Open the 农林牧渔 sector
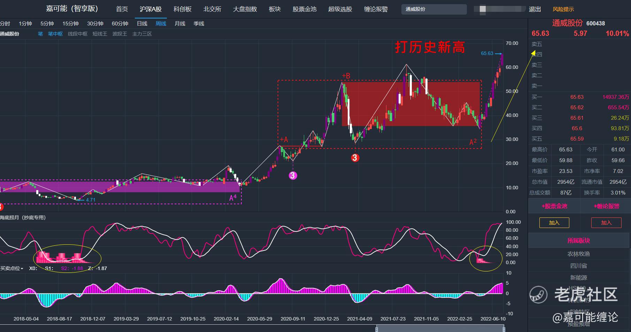The image size is (631, 332). [x=579, y=254]
